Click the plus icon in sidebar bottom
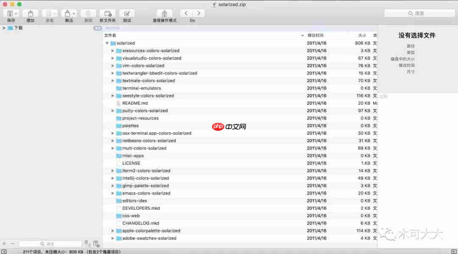The width and height of the screenshot is (458, 254). click(4, 243)
